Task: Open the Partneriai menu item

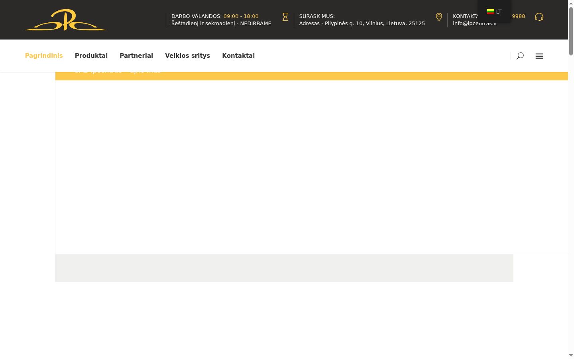Action: [x=136, y=55]
